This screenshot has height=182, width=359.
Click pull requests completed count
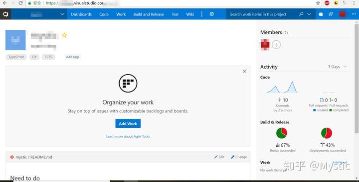coord(333,100)
